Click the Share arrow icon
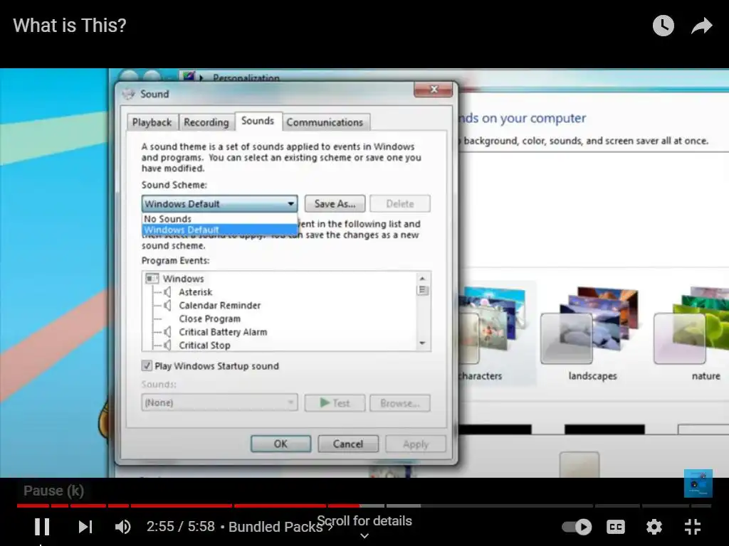Viewport: 729px width, 546px height. [x=701, y=26]
